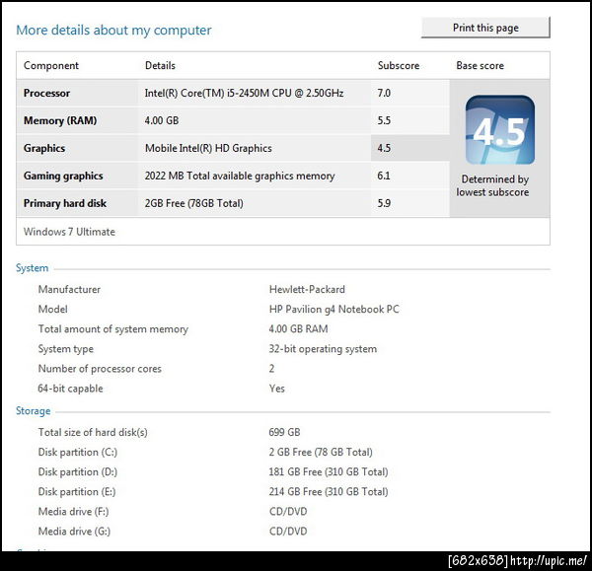Screen dimensions: 592x571
Task: Select the Disk partition (E:) label
Action: [x=77, y=492]
